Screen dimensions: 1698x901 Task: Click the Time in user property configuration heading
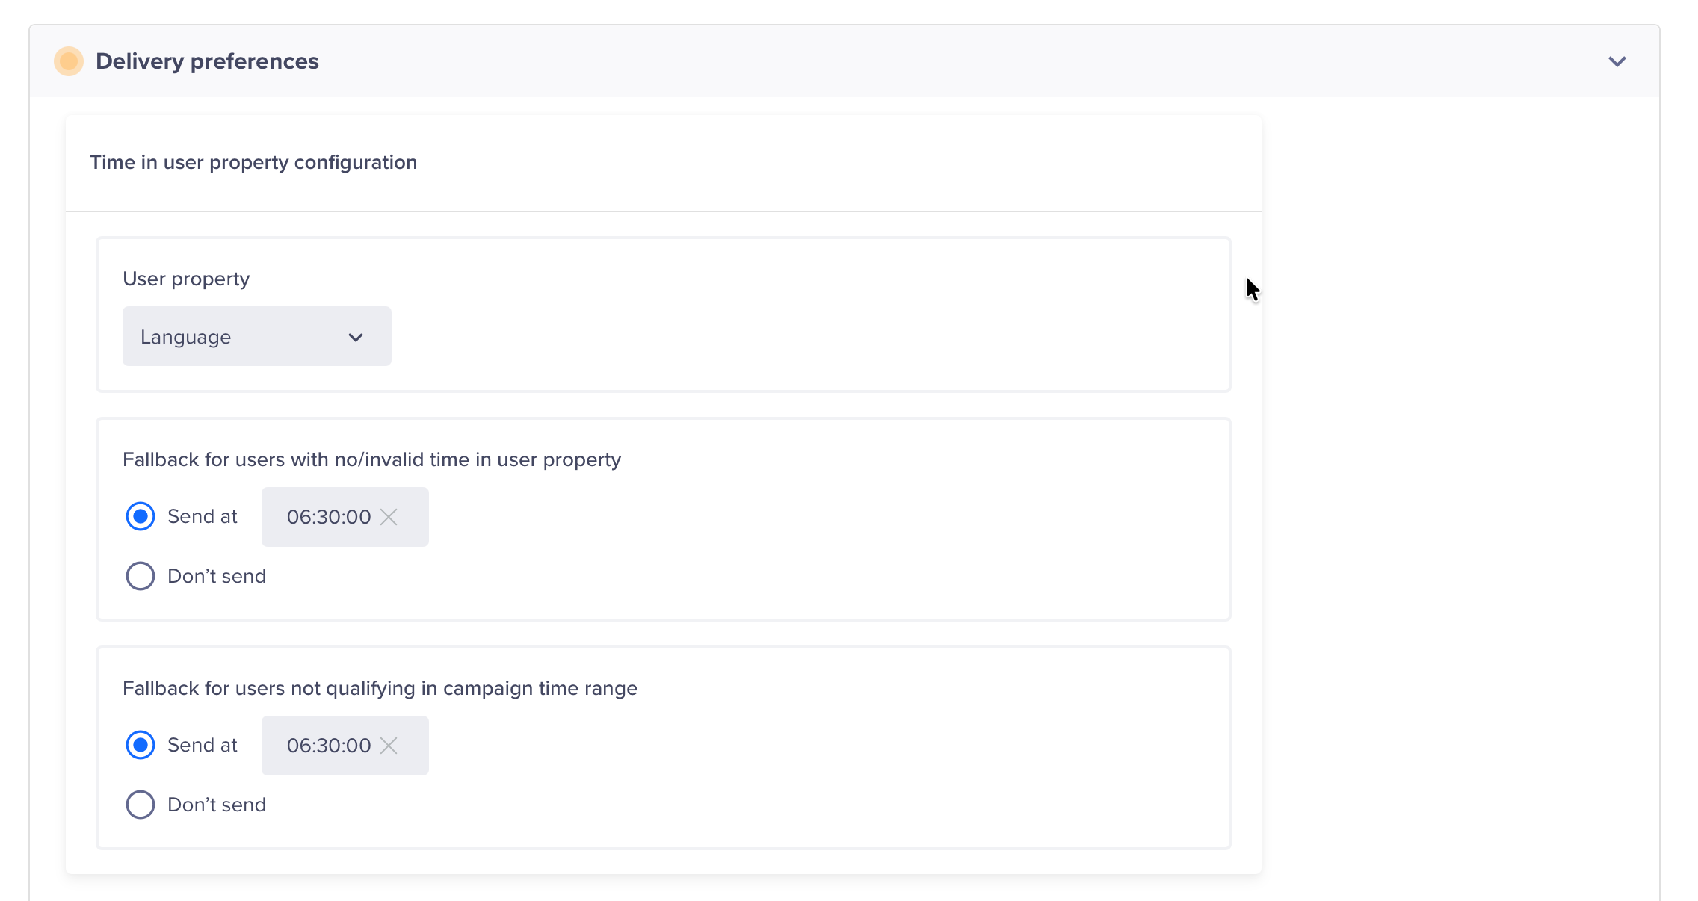(x=253, y=162)
